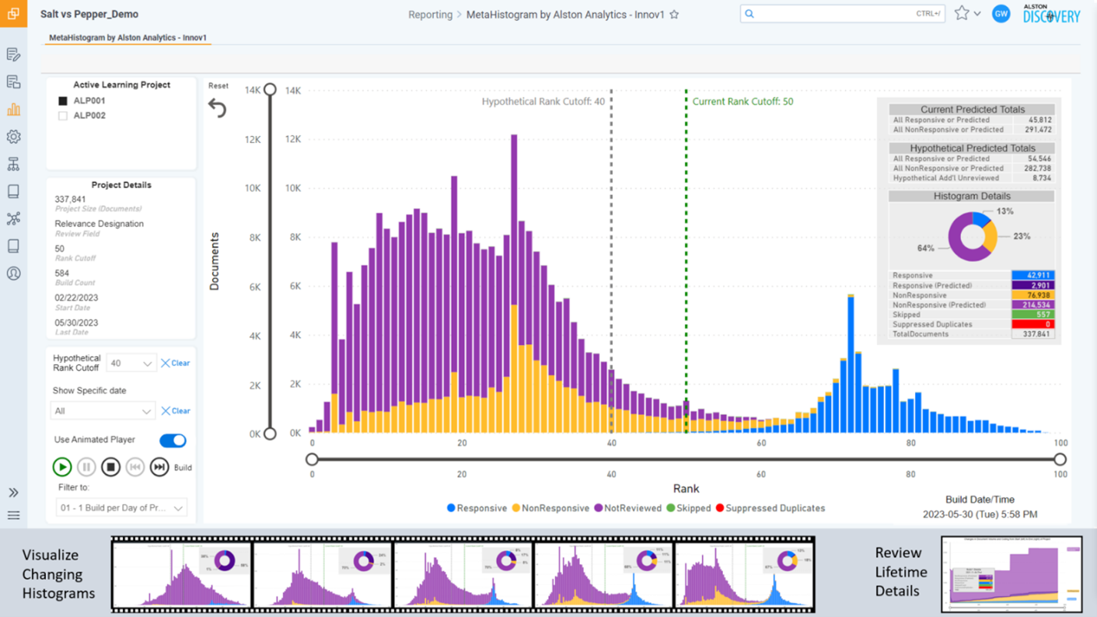The height and width of the screenshot is (617, 1097).
Task: Click the Reset undo arrow icon
Action: point(217,108)
